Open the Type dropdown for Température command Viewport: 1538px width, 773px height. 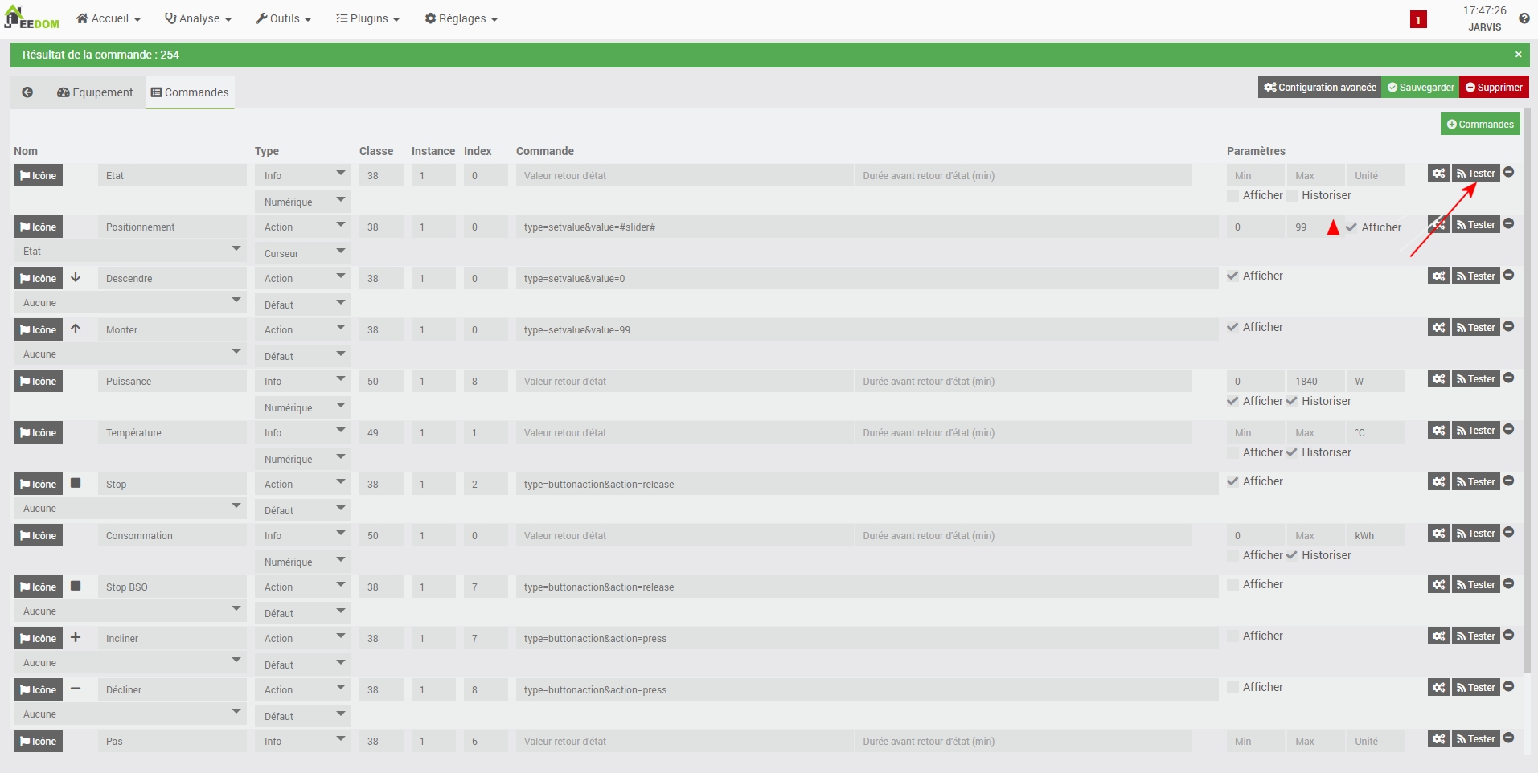click(303, 432)
